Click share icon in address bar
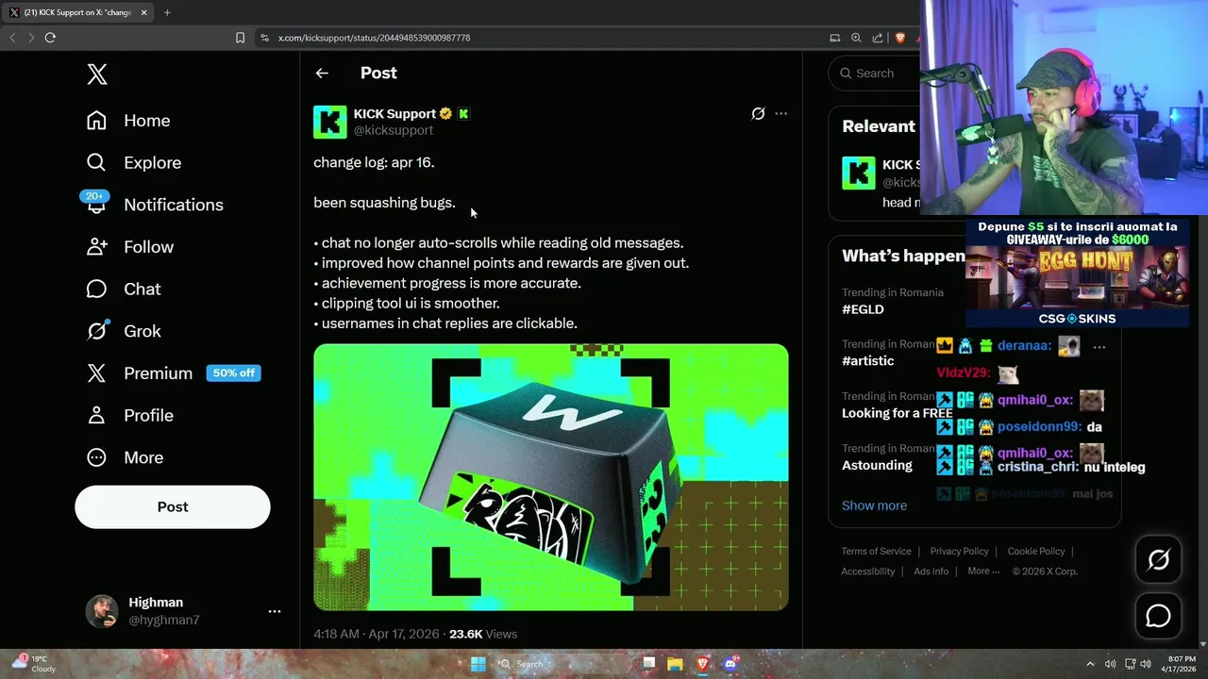The width and height of the screenshot is (1208, 679). [878, 38]
